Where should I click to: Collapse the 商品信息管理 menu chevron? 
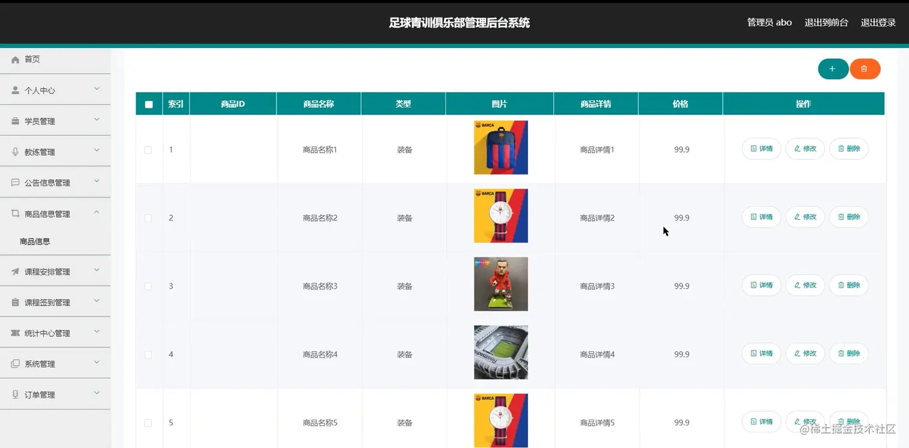pos(97,212)
